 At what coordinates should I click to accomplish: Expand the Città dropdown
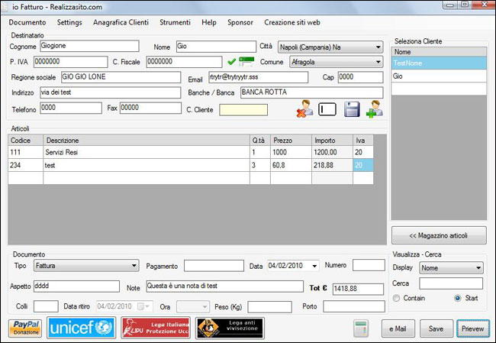(378, 47)
